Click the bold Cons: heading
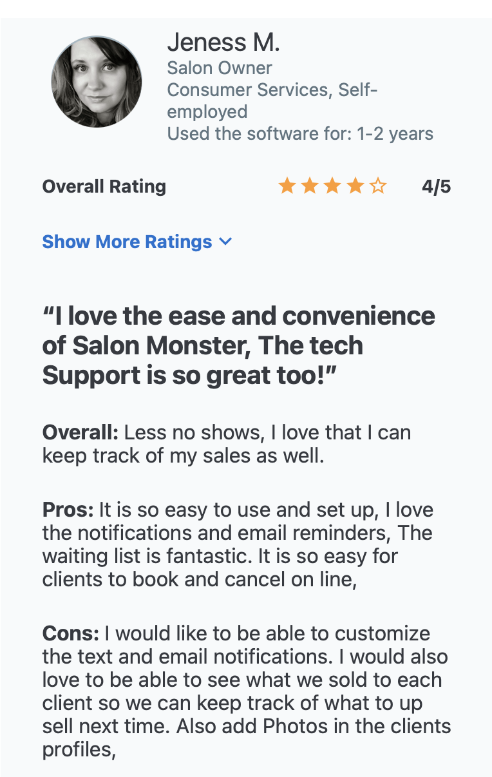 (x=71, y=633)
